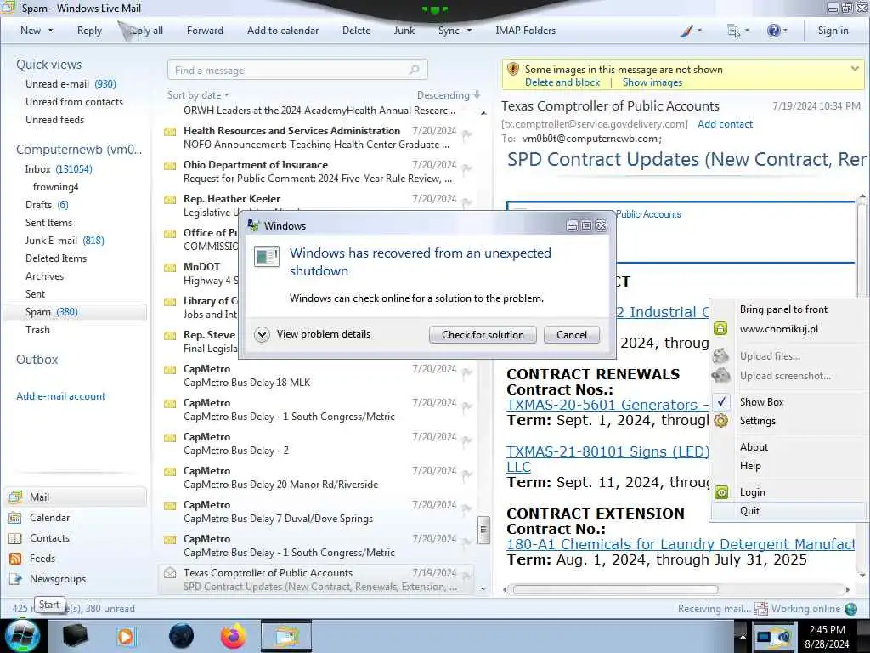Viewport: 870px width, 653px height.
Task: Select Login from the context menu
Action: click(789, 492)
